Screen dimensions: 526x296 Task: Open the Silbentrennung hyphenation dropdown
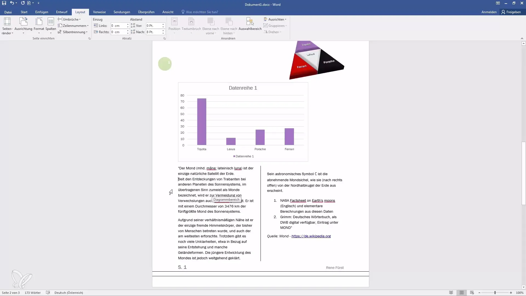(73, 32)
